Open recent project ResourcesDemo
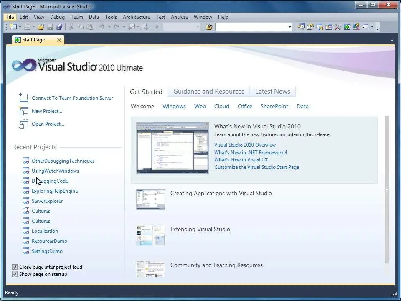 [49, 241]
